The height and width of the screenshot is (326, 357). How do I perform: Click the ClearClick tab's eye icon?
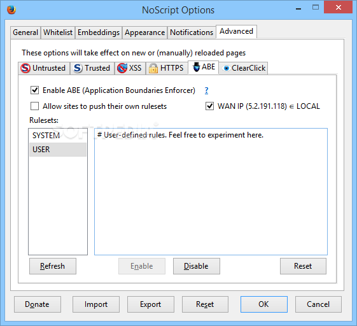coord(226,68)
